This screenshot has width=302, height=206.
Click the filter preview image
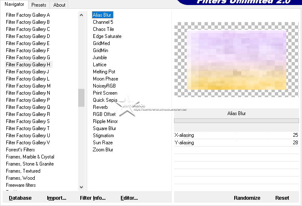[236, 60]
